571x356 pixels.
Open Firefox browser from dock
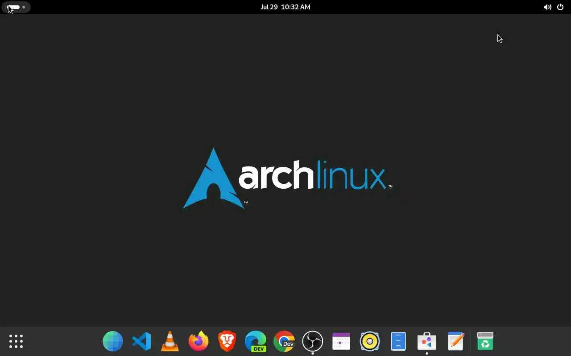(x=199, y=341)
